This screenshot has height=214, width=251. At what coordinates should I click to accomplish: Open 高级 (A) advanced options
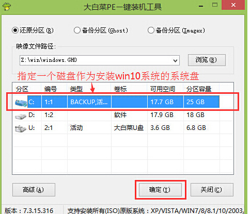[34, 190]
